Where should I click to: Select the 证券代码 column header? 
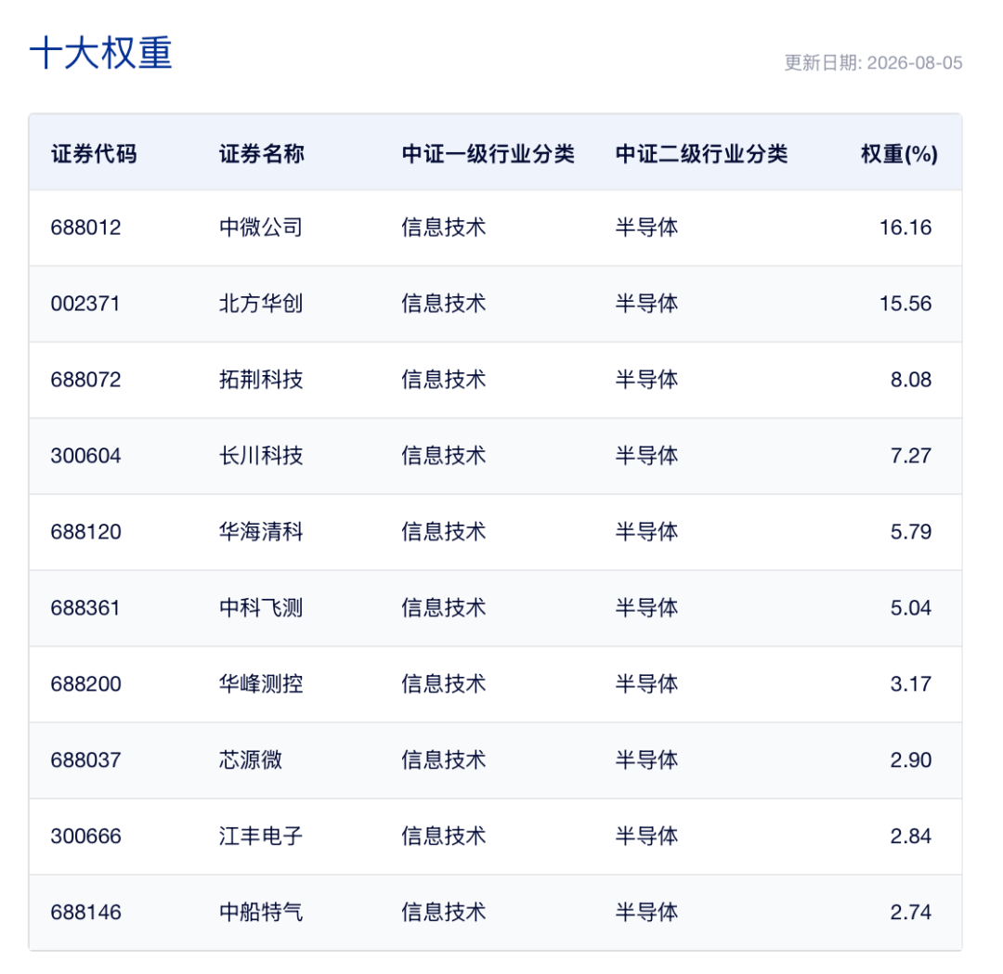pos(94,154)
